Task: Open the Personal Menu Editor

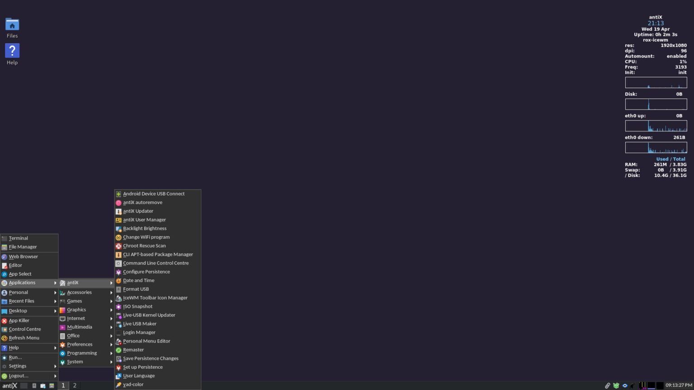Action: (x=146, y=341)
